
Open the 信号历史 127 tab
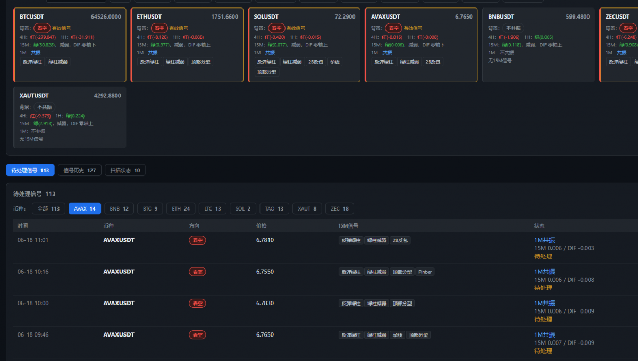80,170
